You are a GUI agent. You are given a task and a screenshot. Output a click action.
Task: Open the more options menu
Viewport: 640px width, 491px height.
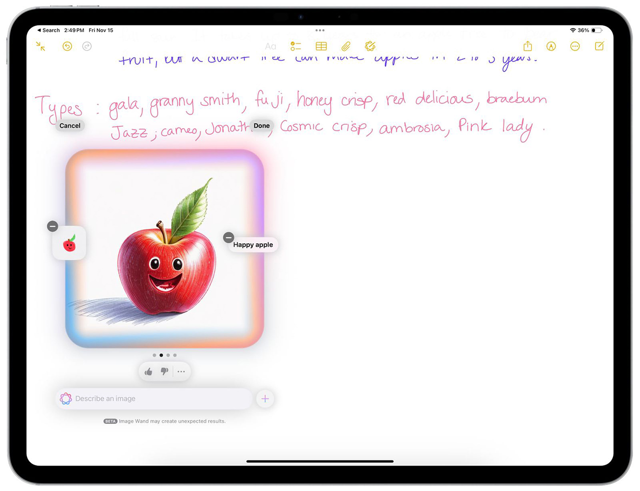click(574, 46)
